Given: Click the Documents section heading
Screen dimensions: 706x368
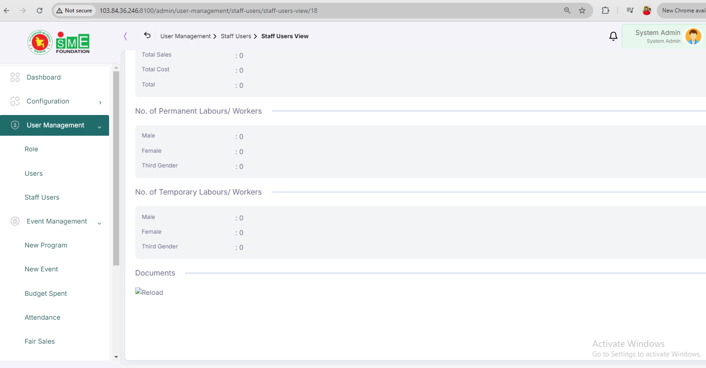Looking at the screenshot, I should (x=155, y=273).
